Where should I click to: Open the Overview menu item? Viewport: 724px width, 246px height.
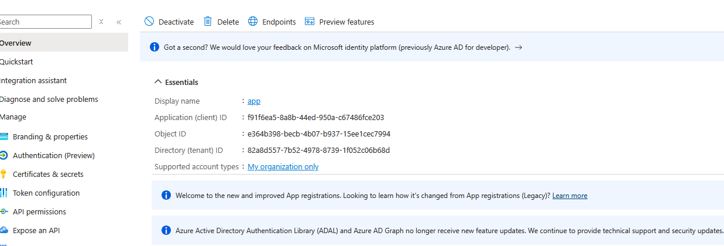tap(16, 43)
